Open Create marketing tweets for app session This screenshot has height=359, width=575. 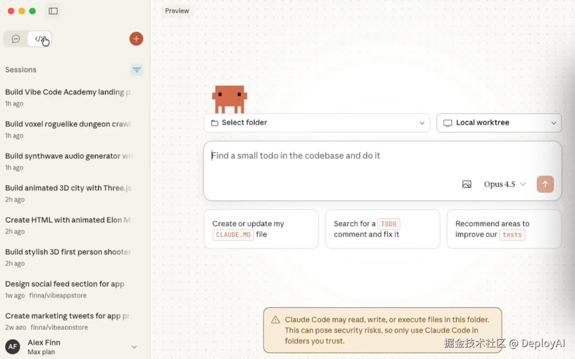[68, 321]
